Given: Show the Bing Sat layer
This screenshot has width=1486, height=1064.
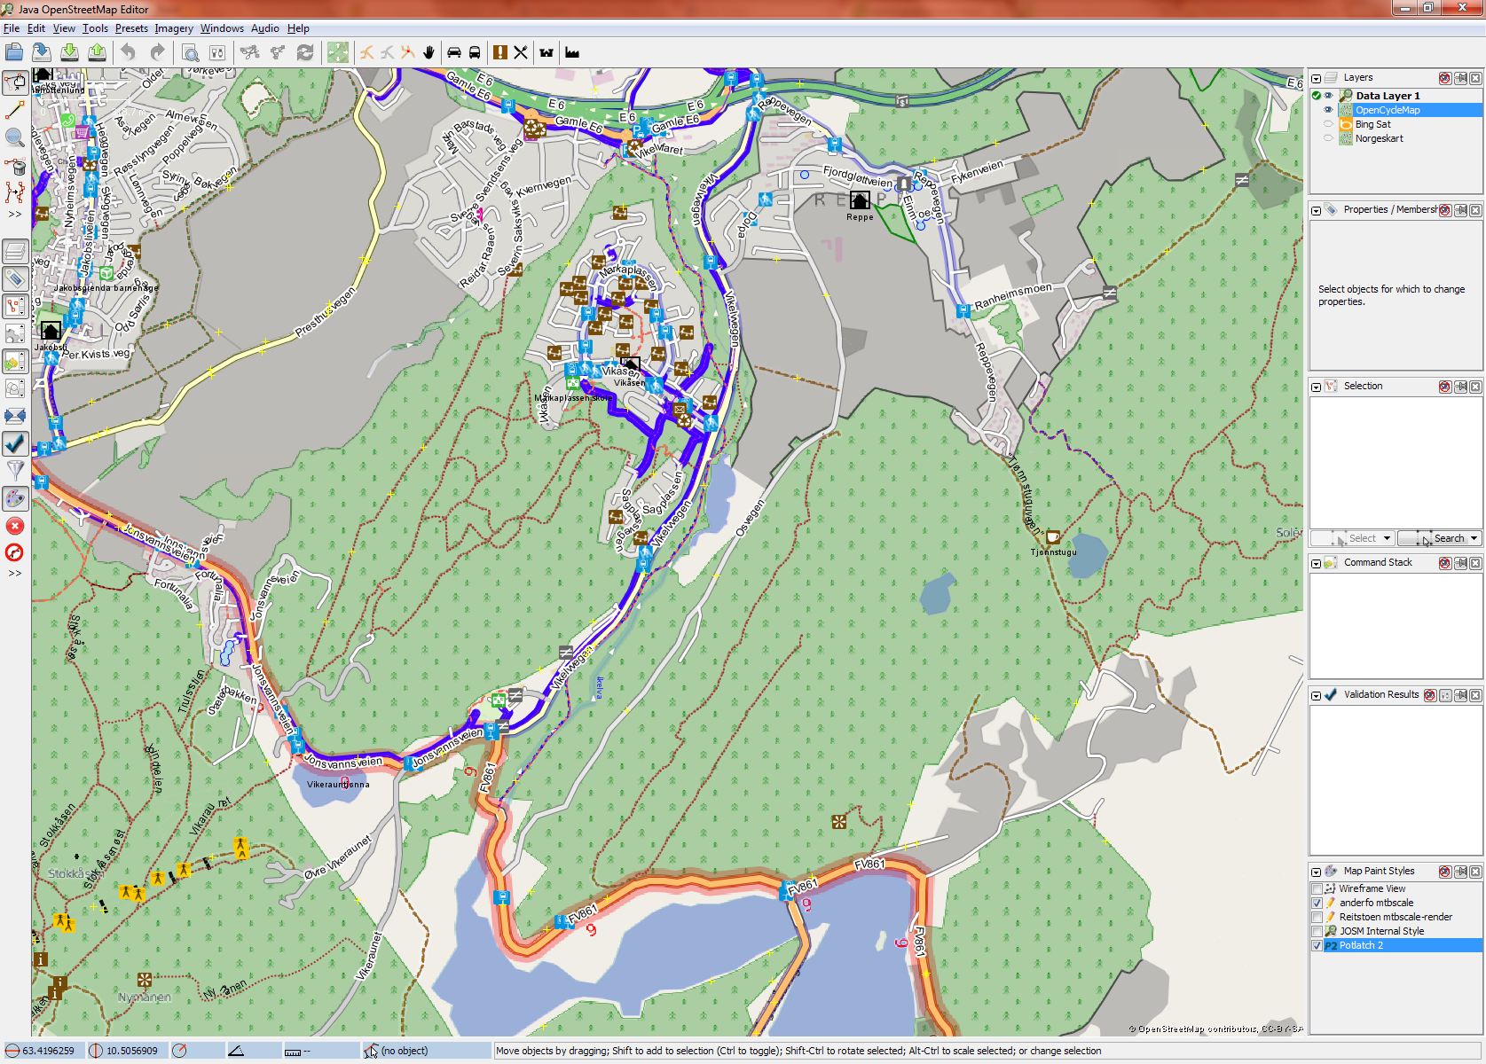Looking at the screenshot, I should [1329, 124].
